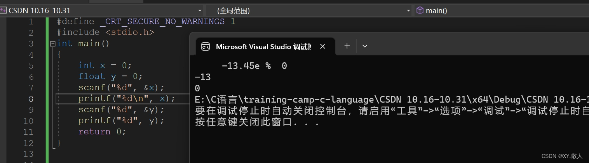Viewport: 589px width, 163px height.
Task: Click the cube icon beside main()
Action: coord(420,10)
